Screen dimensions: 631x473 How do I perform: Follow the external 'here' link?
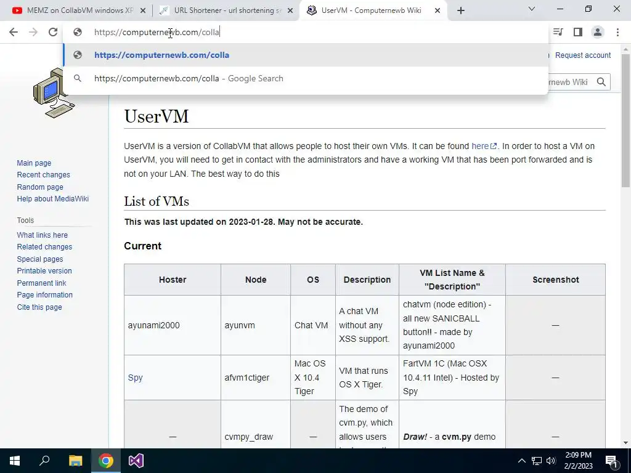click(x=484, y=146)
